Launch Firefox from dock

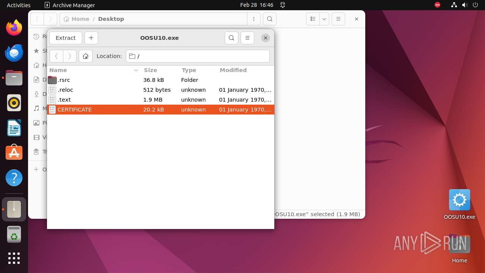point(14,28)
